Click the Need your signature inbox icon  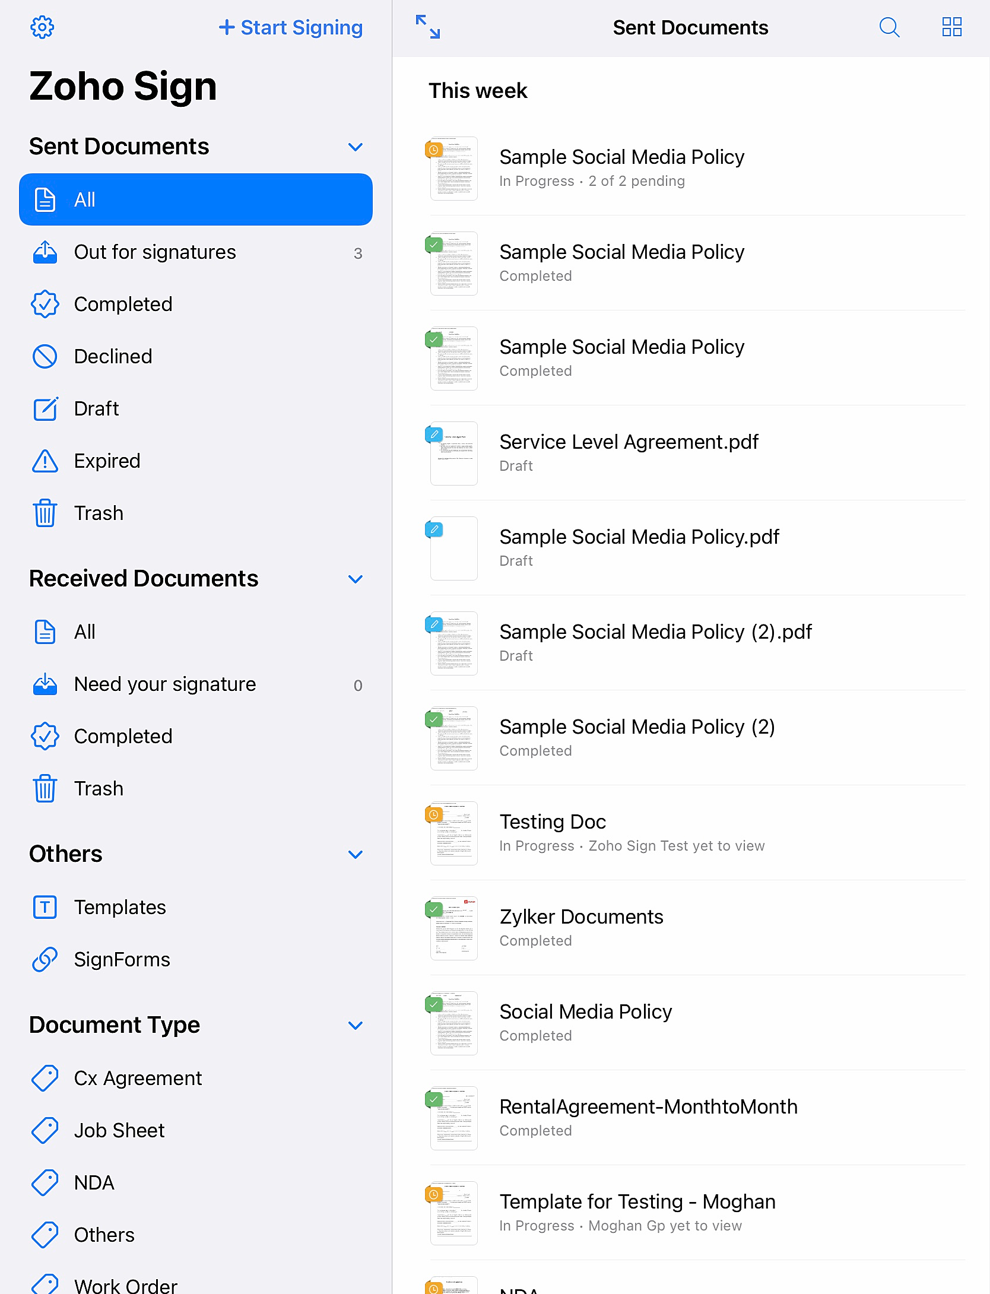(45, 684)
